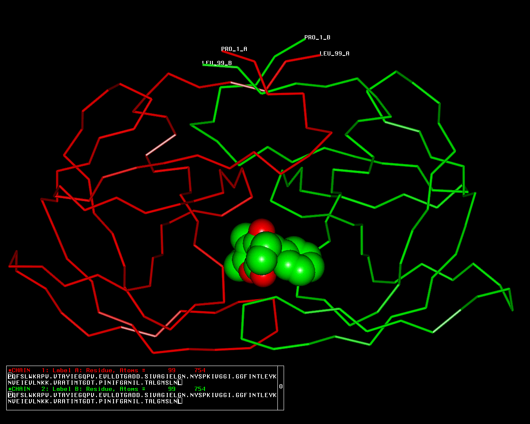The height and width of the screenshot is (424, 530).
Task: Select chain B atom count 754
Action: tap(200, 389)
